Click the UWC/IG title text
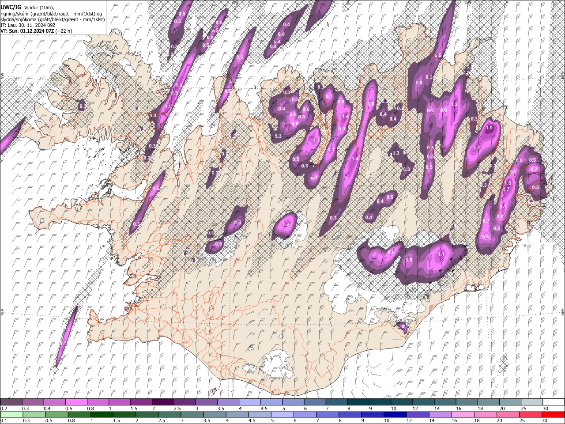The height and width of the screenshot is (424, 565). point(10,7)
